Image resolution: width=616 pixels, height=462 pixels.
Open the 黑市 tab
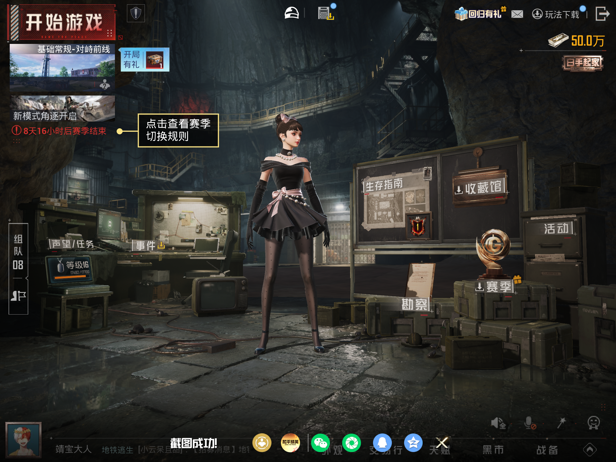493,450
